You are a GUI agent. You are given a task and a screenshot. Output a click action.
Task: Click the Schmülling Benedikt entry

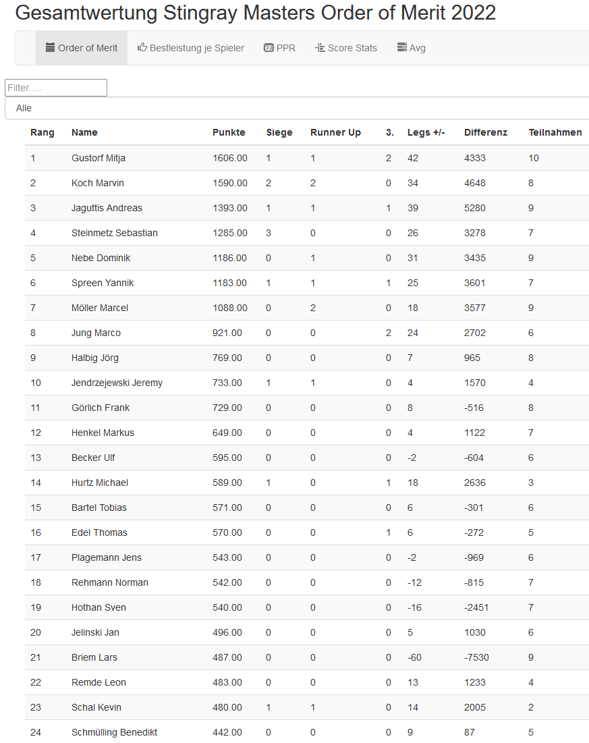coord(114,732)
